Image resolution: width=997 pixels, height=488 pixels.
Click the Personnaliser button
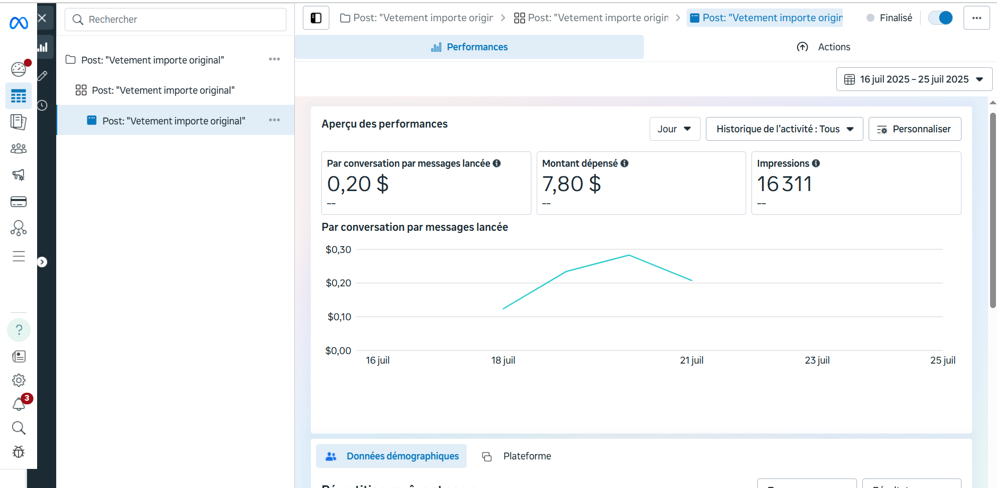[x=914, y=129]
